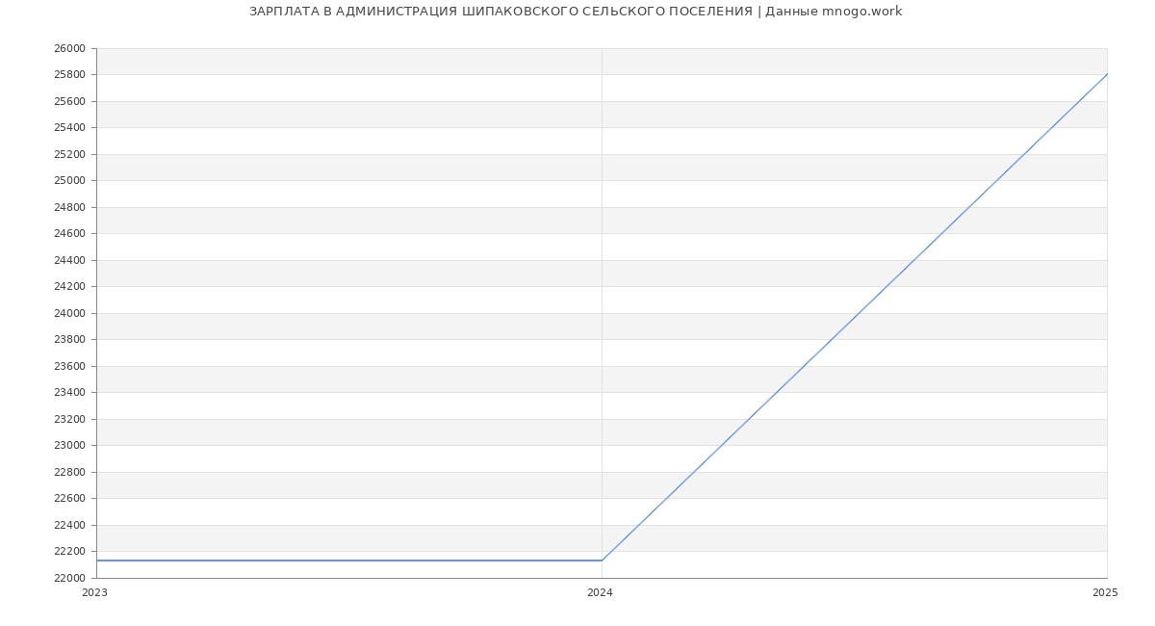Click the chart title text at top
Viewport: 1155px width, 626px height.
coord(576,12)
